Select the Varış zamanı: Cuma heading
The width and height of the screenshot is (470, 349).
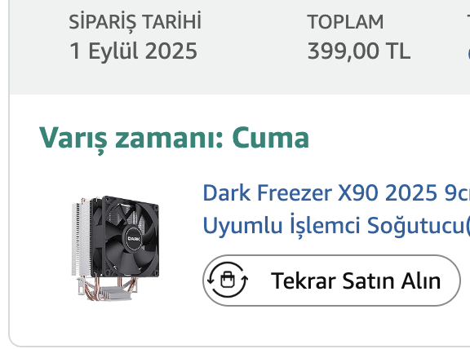point(174,138)
